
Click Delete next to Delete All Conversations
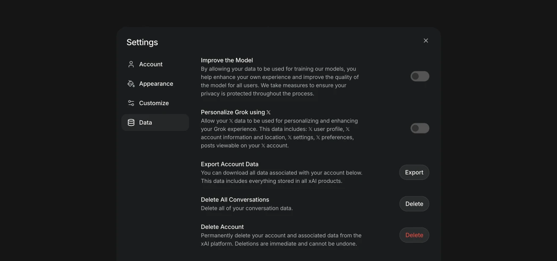coord(414,204)
